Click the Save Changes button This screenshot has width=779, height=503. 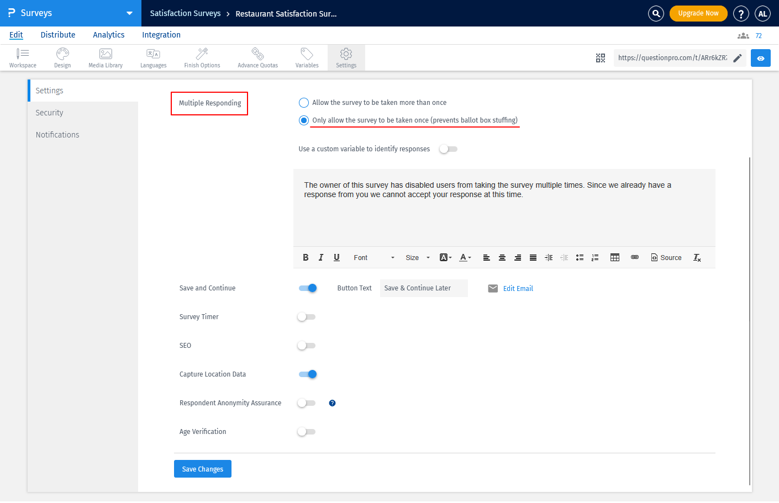tap(202, 468)
